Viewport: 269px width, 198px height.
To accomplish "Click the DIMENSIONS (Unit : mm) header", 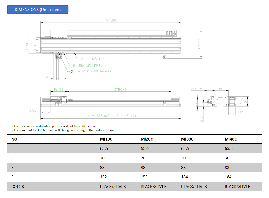I will (38, 10).
